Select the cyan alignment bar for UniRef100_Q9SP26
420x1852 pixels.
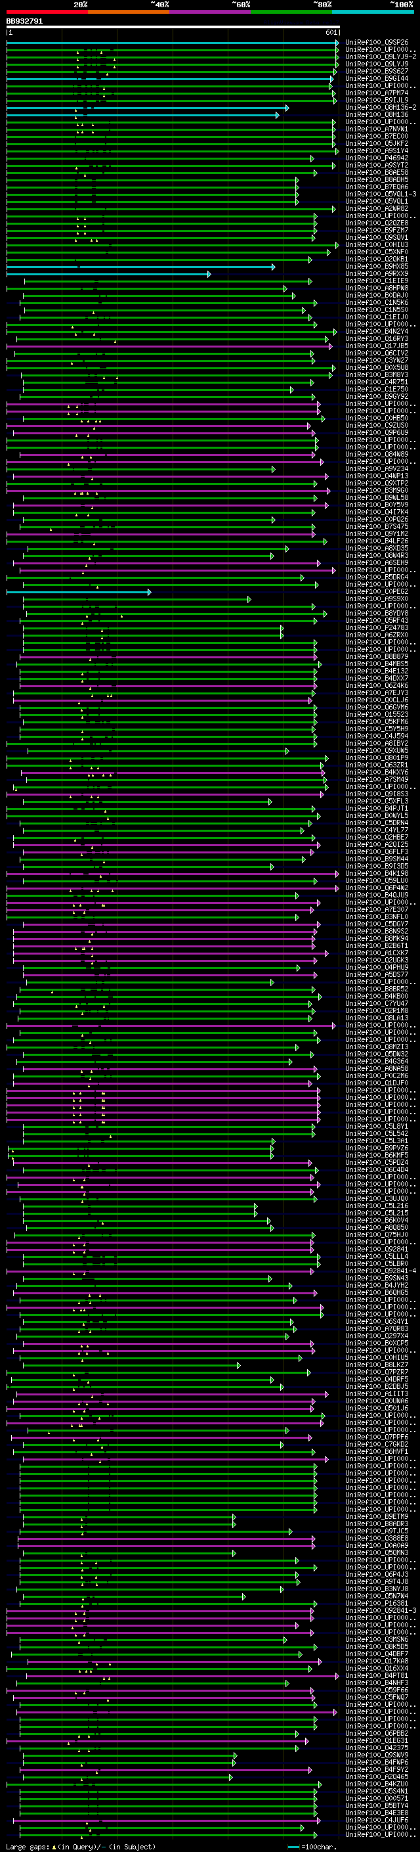173,43
